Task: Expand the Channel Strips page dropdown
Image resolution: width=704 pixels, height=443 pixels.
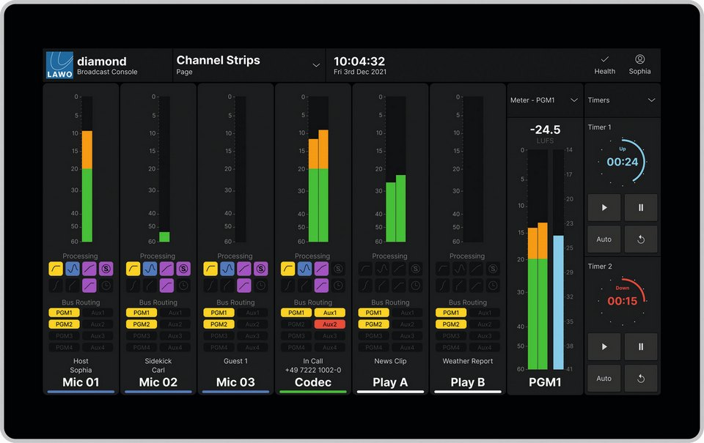Action: tap(316, 65)
